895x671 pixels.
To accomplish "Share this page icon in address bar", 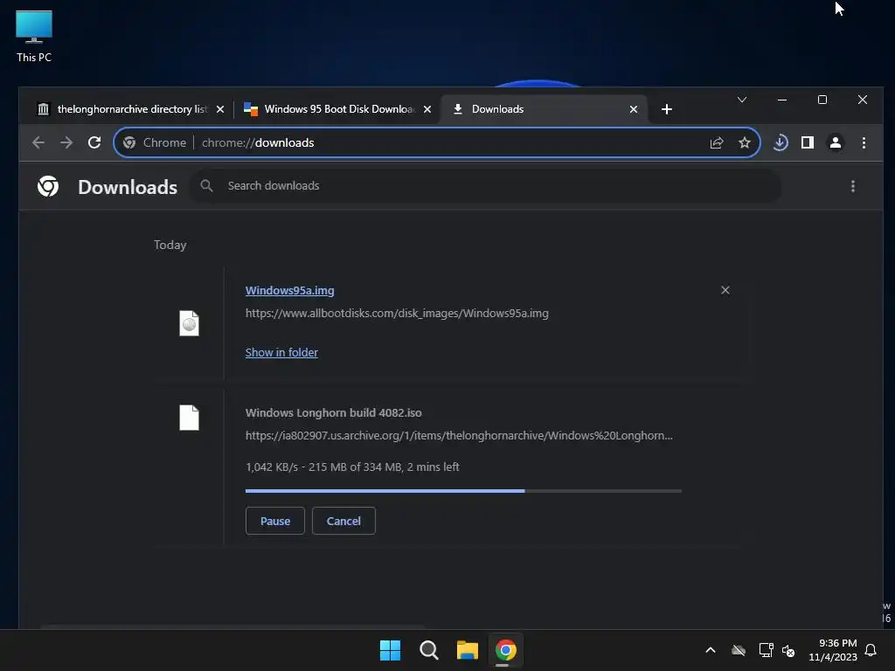I will (x=717, y=142).
